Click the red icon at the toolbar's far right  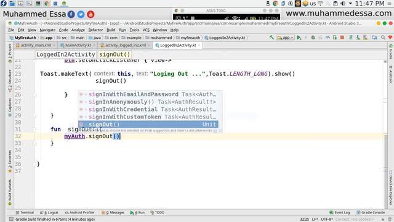(390, 38)
